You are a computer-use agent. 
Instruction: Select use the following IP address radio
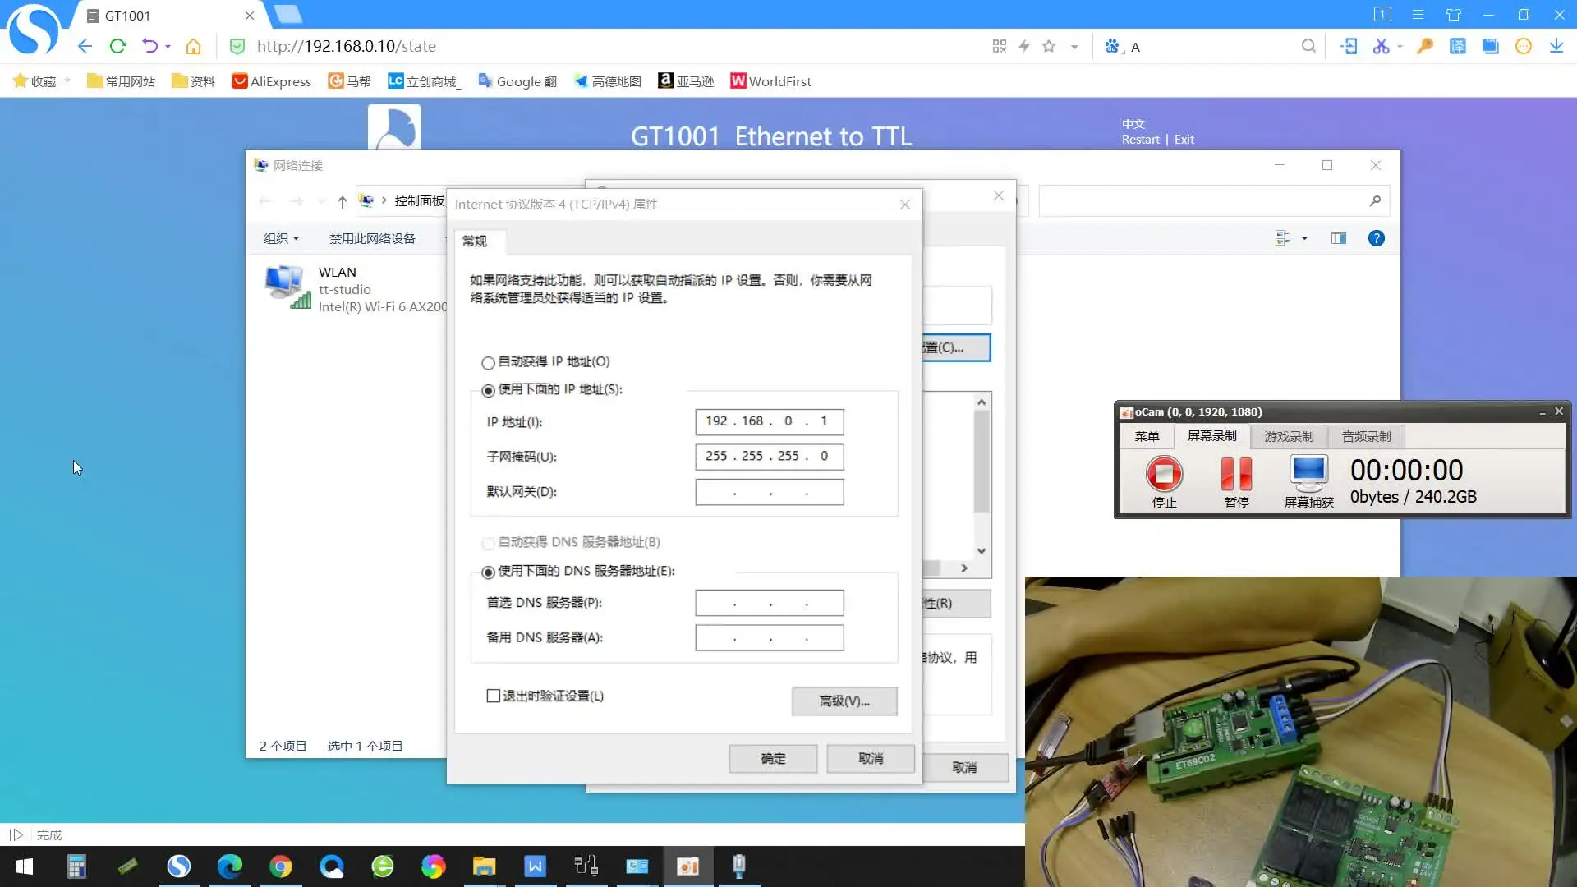(x=488, y=391)
